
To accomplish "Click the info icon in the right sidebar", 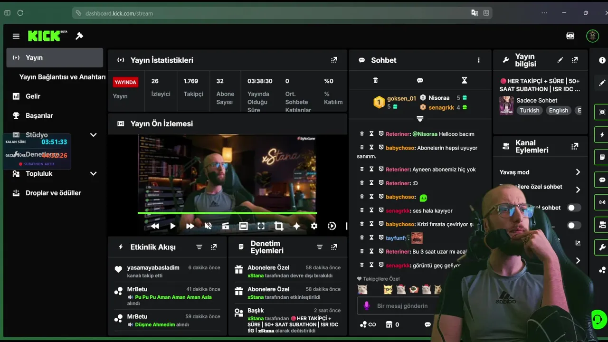I will (602, 60).
